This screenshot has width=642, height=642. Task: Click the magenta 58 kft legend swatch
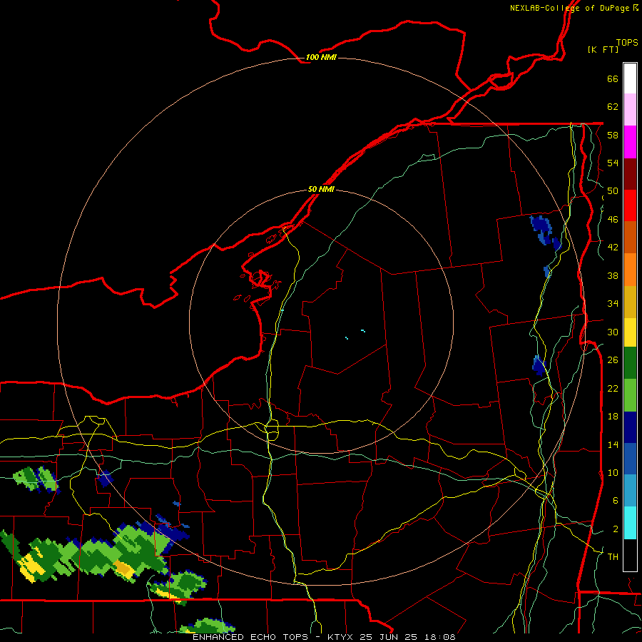coord(630,142)
